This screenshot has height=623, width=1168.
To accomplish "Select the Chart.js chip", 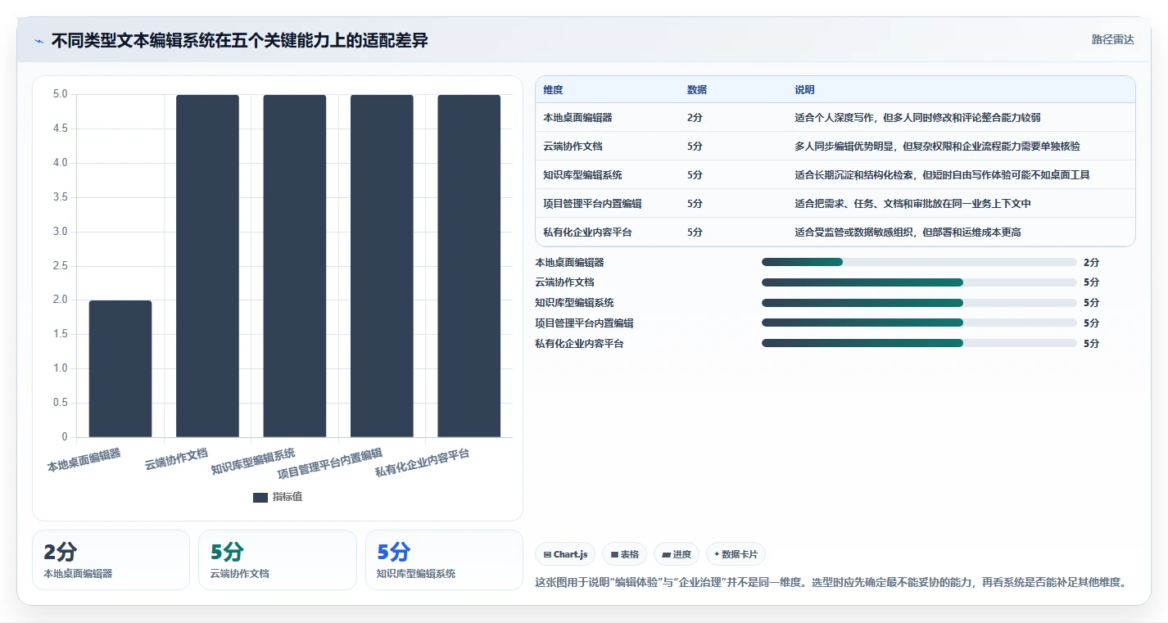I will [565, 554].
